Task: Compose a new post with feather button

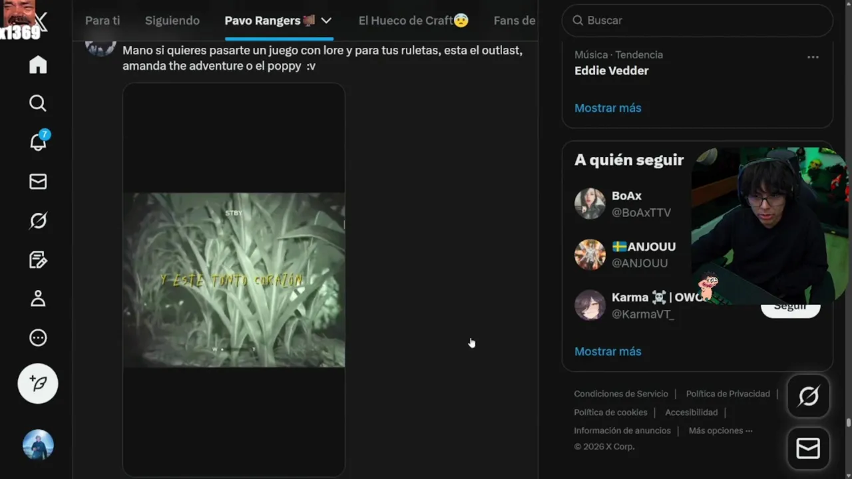Action: coord(38,384)
